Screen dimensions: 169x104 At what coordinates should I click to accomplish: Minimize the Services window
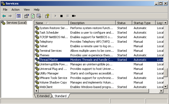click(x=156, y=3)
